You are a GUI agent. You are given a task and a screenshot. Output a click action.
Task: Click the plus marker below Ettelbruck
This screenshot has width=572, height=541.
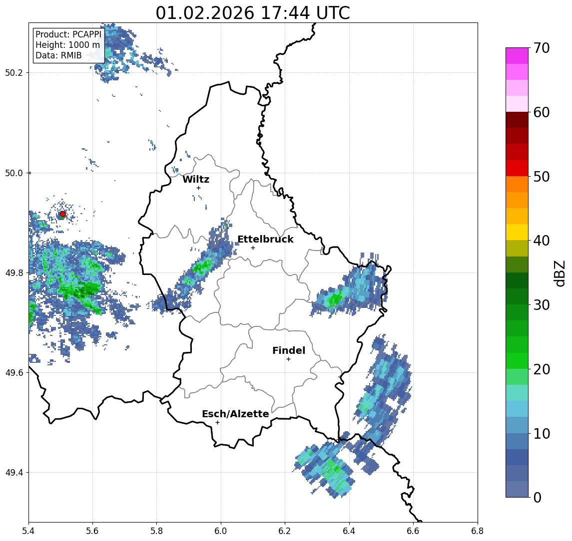253,248
